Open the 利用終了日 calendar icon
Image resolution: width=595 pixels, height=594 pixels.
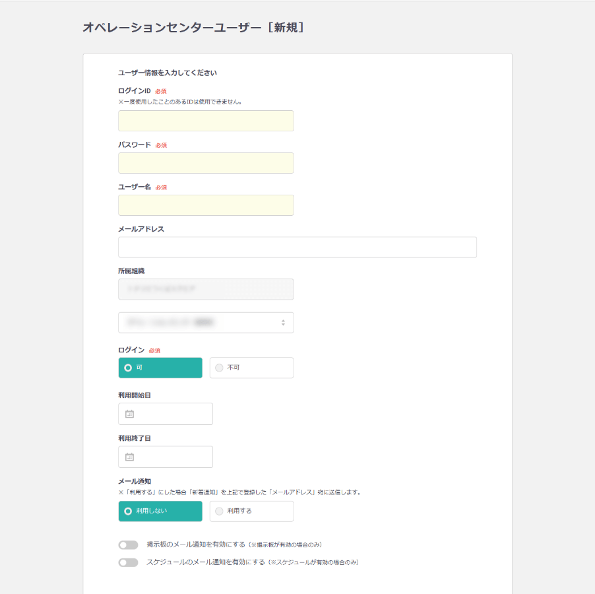(129, 457)
